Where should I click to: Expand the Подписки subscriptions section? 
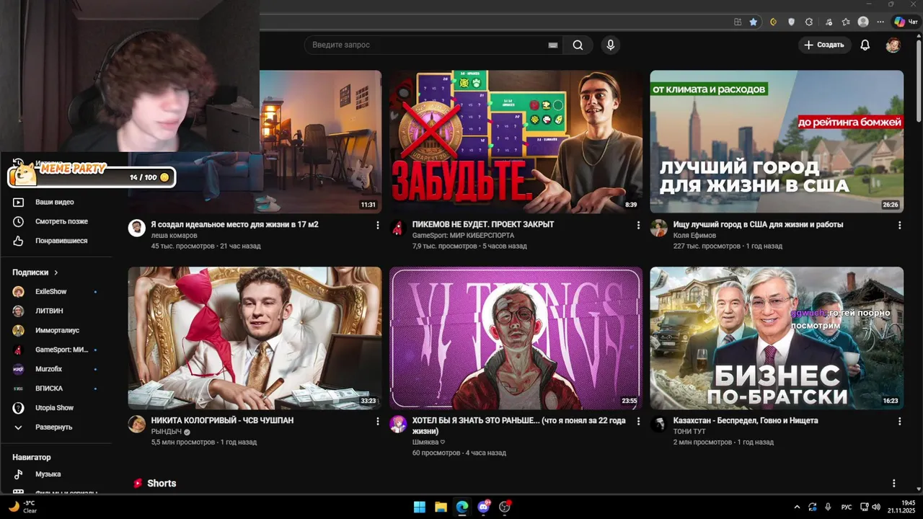tap(35, 272)
